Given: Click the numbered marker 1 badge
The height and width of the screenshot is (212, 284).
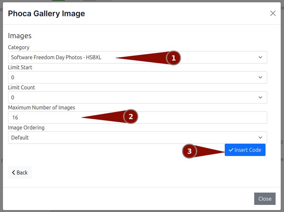Looking at the screenshot, I should (x=173, y=58).
